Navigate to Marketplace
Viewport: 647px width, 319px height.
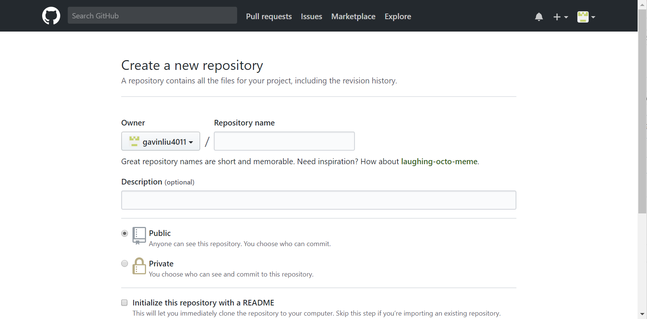353,17
